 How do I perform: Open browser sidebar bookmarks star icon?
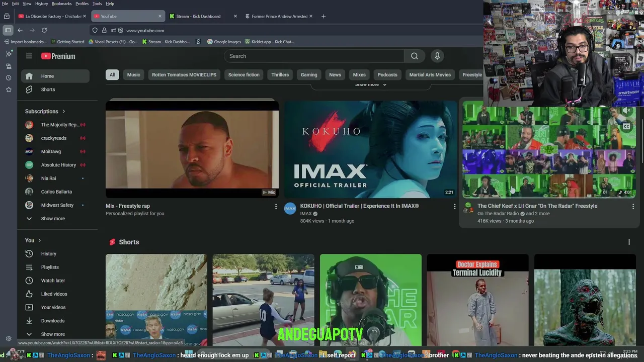pos(9,89)
